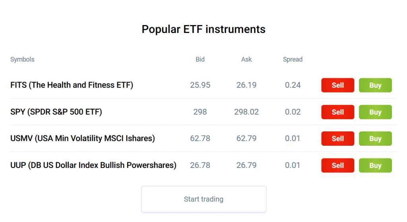Select the Bid column header
The height and width of the screenshot is (222, 407).
click(x=200, y=60)
